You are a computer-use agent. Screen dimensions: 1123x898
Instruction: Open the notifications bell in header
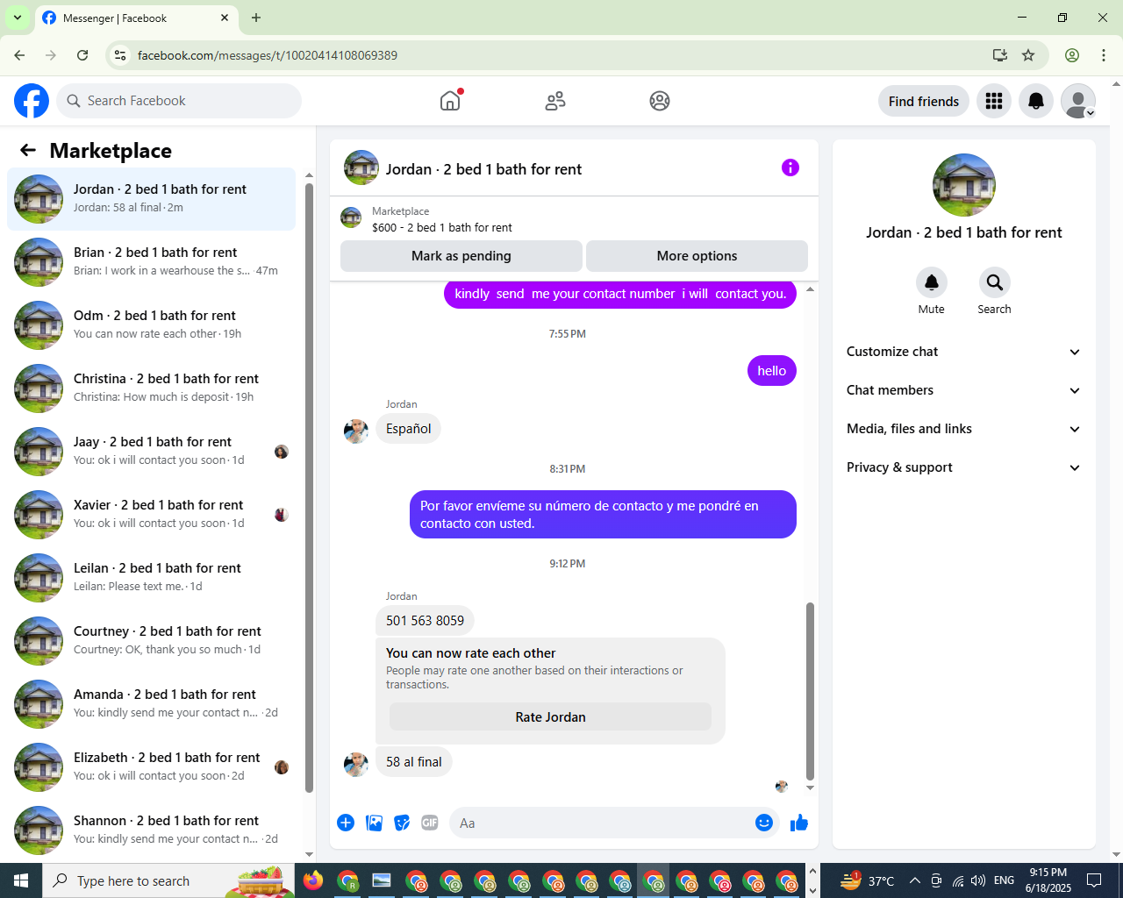[x=1036, y=101]
